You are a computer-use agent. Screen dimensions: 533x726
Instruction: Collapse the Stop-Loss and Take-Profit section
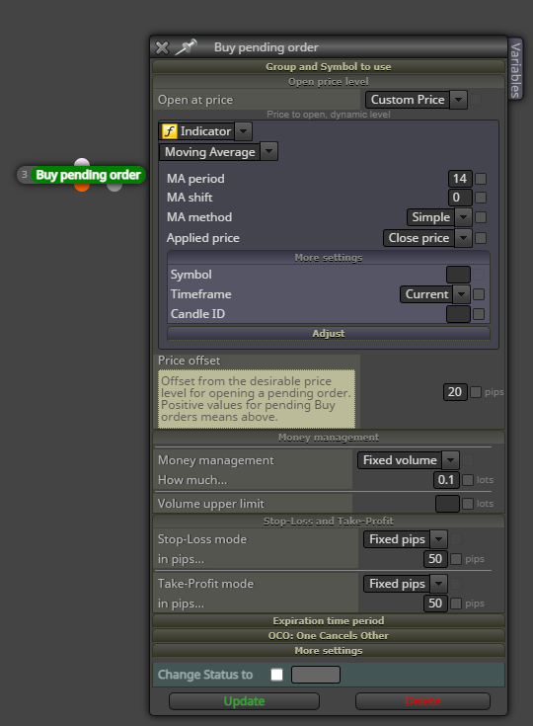[329, 522]
